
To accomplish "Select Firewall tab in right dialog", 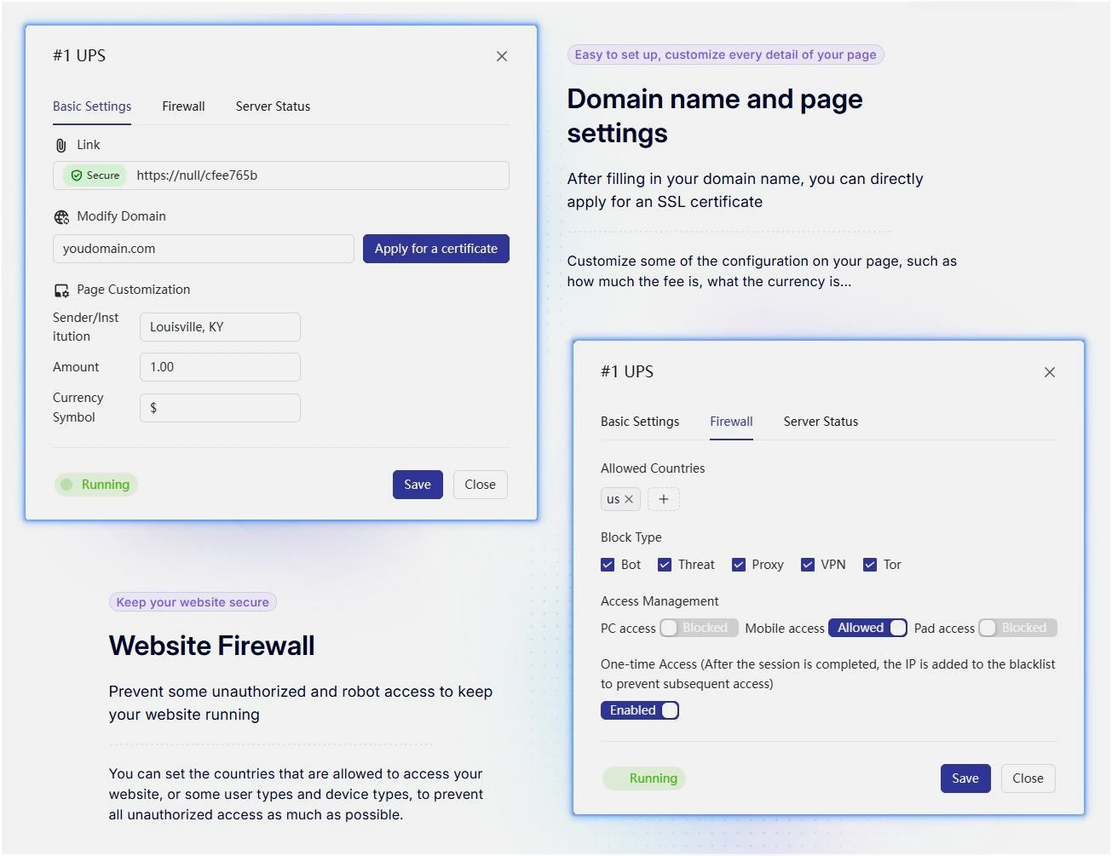I will point(731,422).
